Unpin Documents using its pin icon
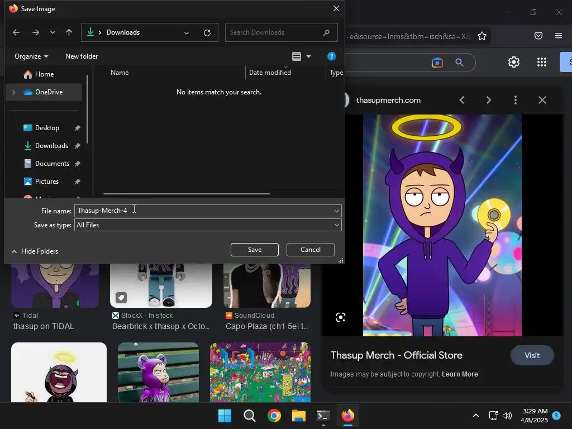572x429 pixels. click(x=77, y=164)
